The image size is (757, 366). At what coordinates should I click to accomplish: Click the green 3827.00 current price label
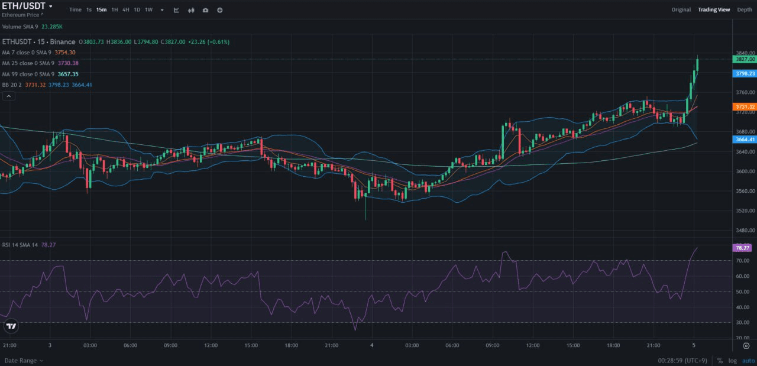[744, 59]
